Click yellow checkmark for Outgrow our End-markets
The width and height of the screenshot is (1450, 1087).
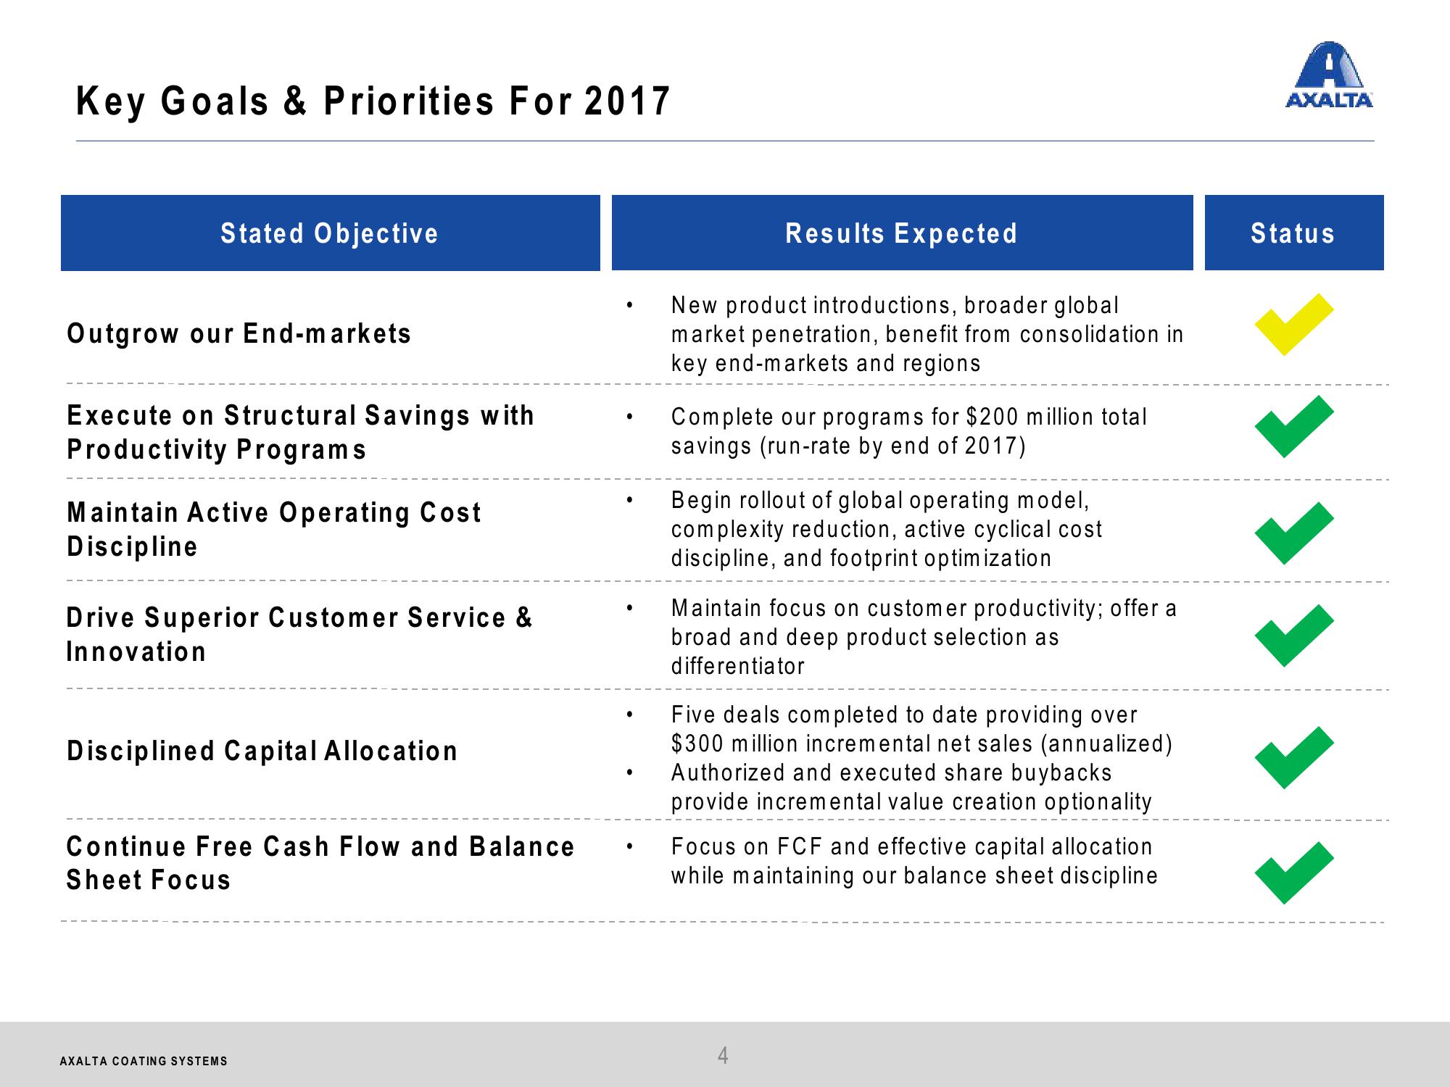(1294, 324)
